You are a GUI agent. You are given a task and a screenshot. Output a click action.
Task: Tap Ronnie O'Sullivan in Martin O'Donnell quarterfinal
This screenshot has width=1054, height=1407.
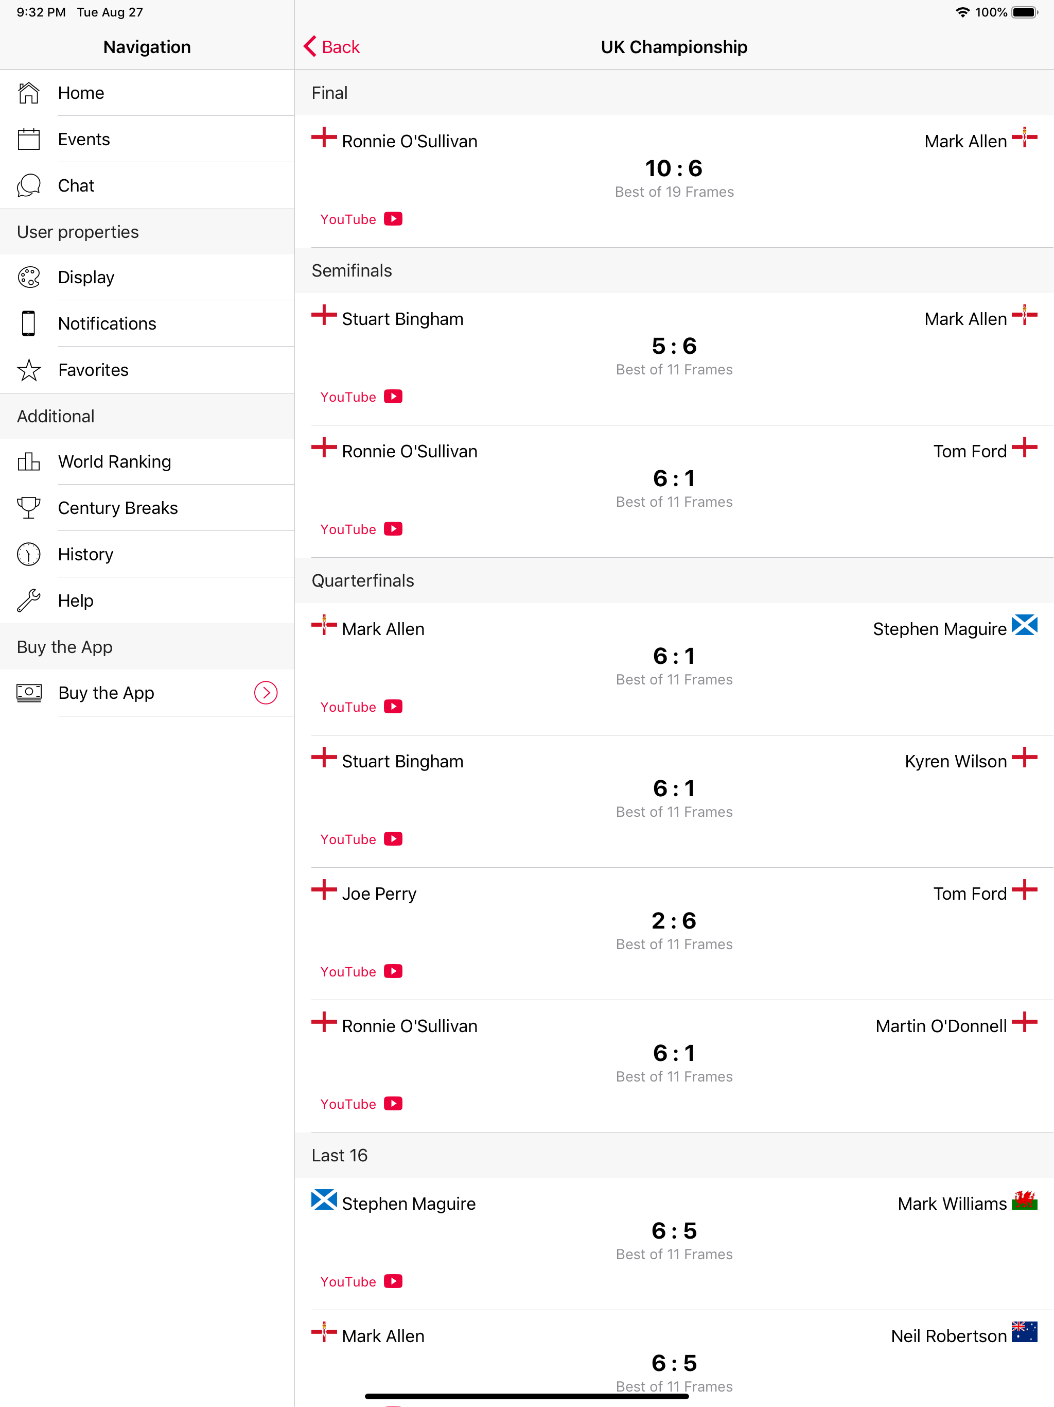pos(409,1026)
